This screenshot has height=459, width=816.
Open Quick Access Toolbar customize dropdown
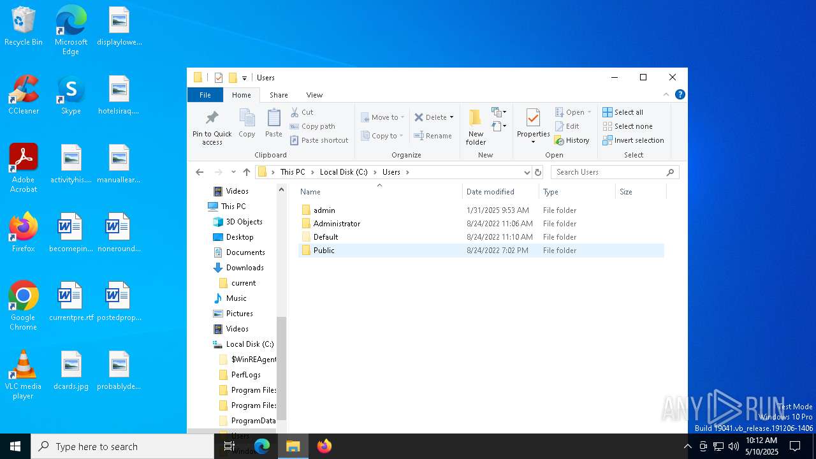pyautogui.click(x=244, y=78)
